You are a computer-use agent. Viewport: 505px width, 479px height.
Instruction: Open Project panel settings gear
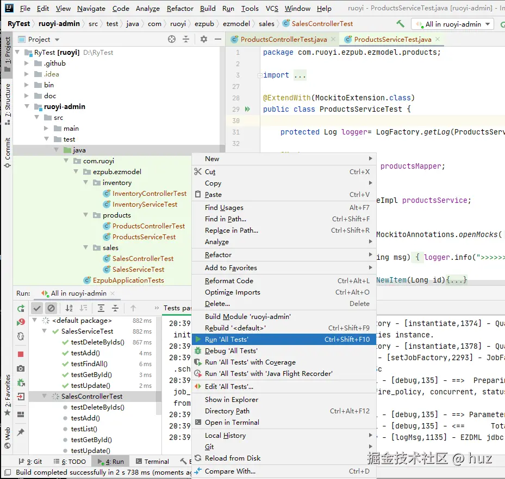(x=204, y=39)
